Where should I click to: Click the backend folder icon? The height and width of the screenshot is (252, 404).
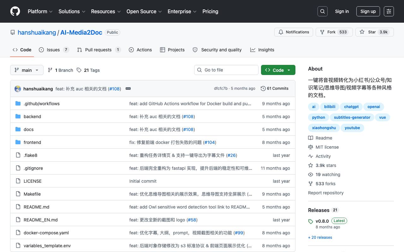click(18, 117)
